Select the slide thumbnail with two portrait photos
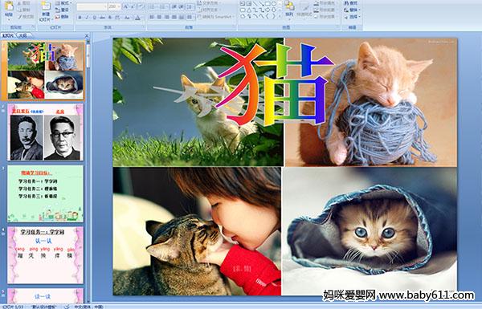This screenshot has height=309, width=482. coord(45,132)
